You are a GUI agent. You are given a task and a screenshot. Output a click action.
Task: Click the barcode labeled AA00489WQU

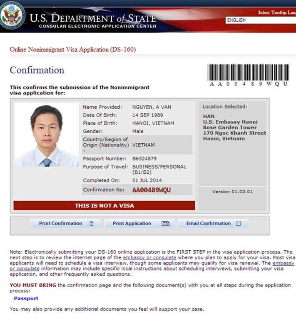click(x=248, y=72)
